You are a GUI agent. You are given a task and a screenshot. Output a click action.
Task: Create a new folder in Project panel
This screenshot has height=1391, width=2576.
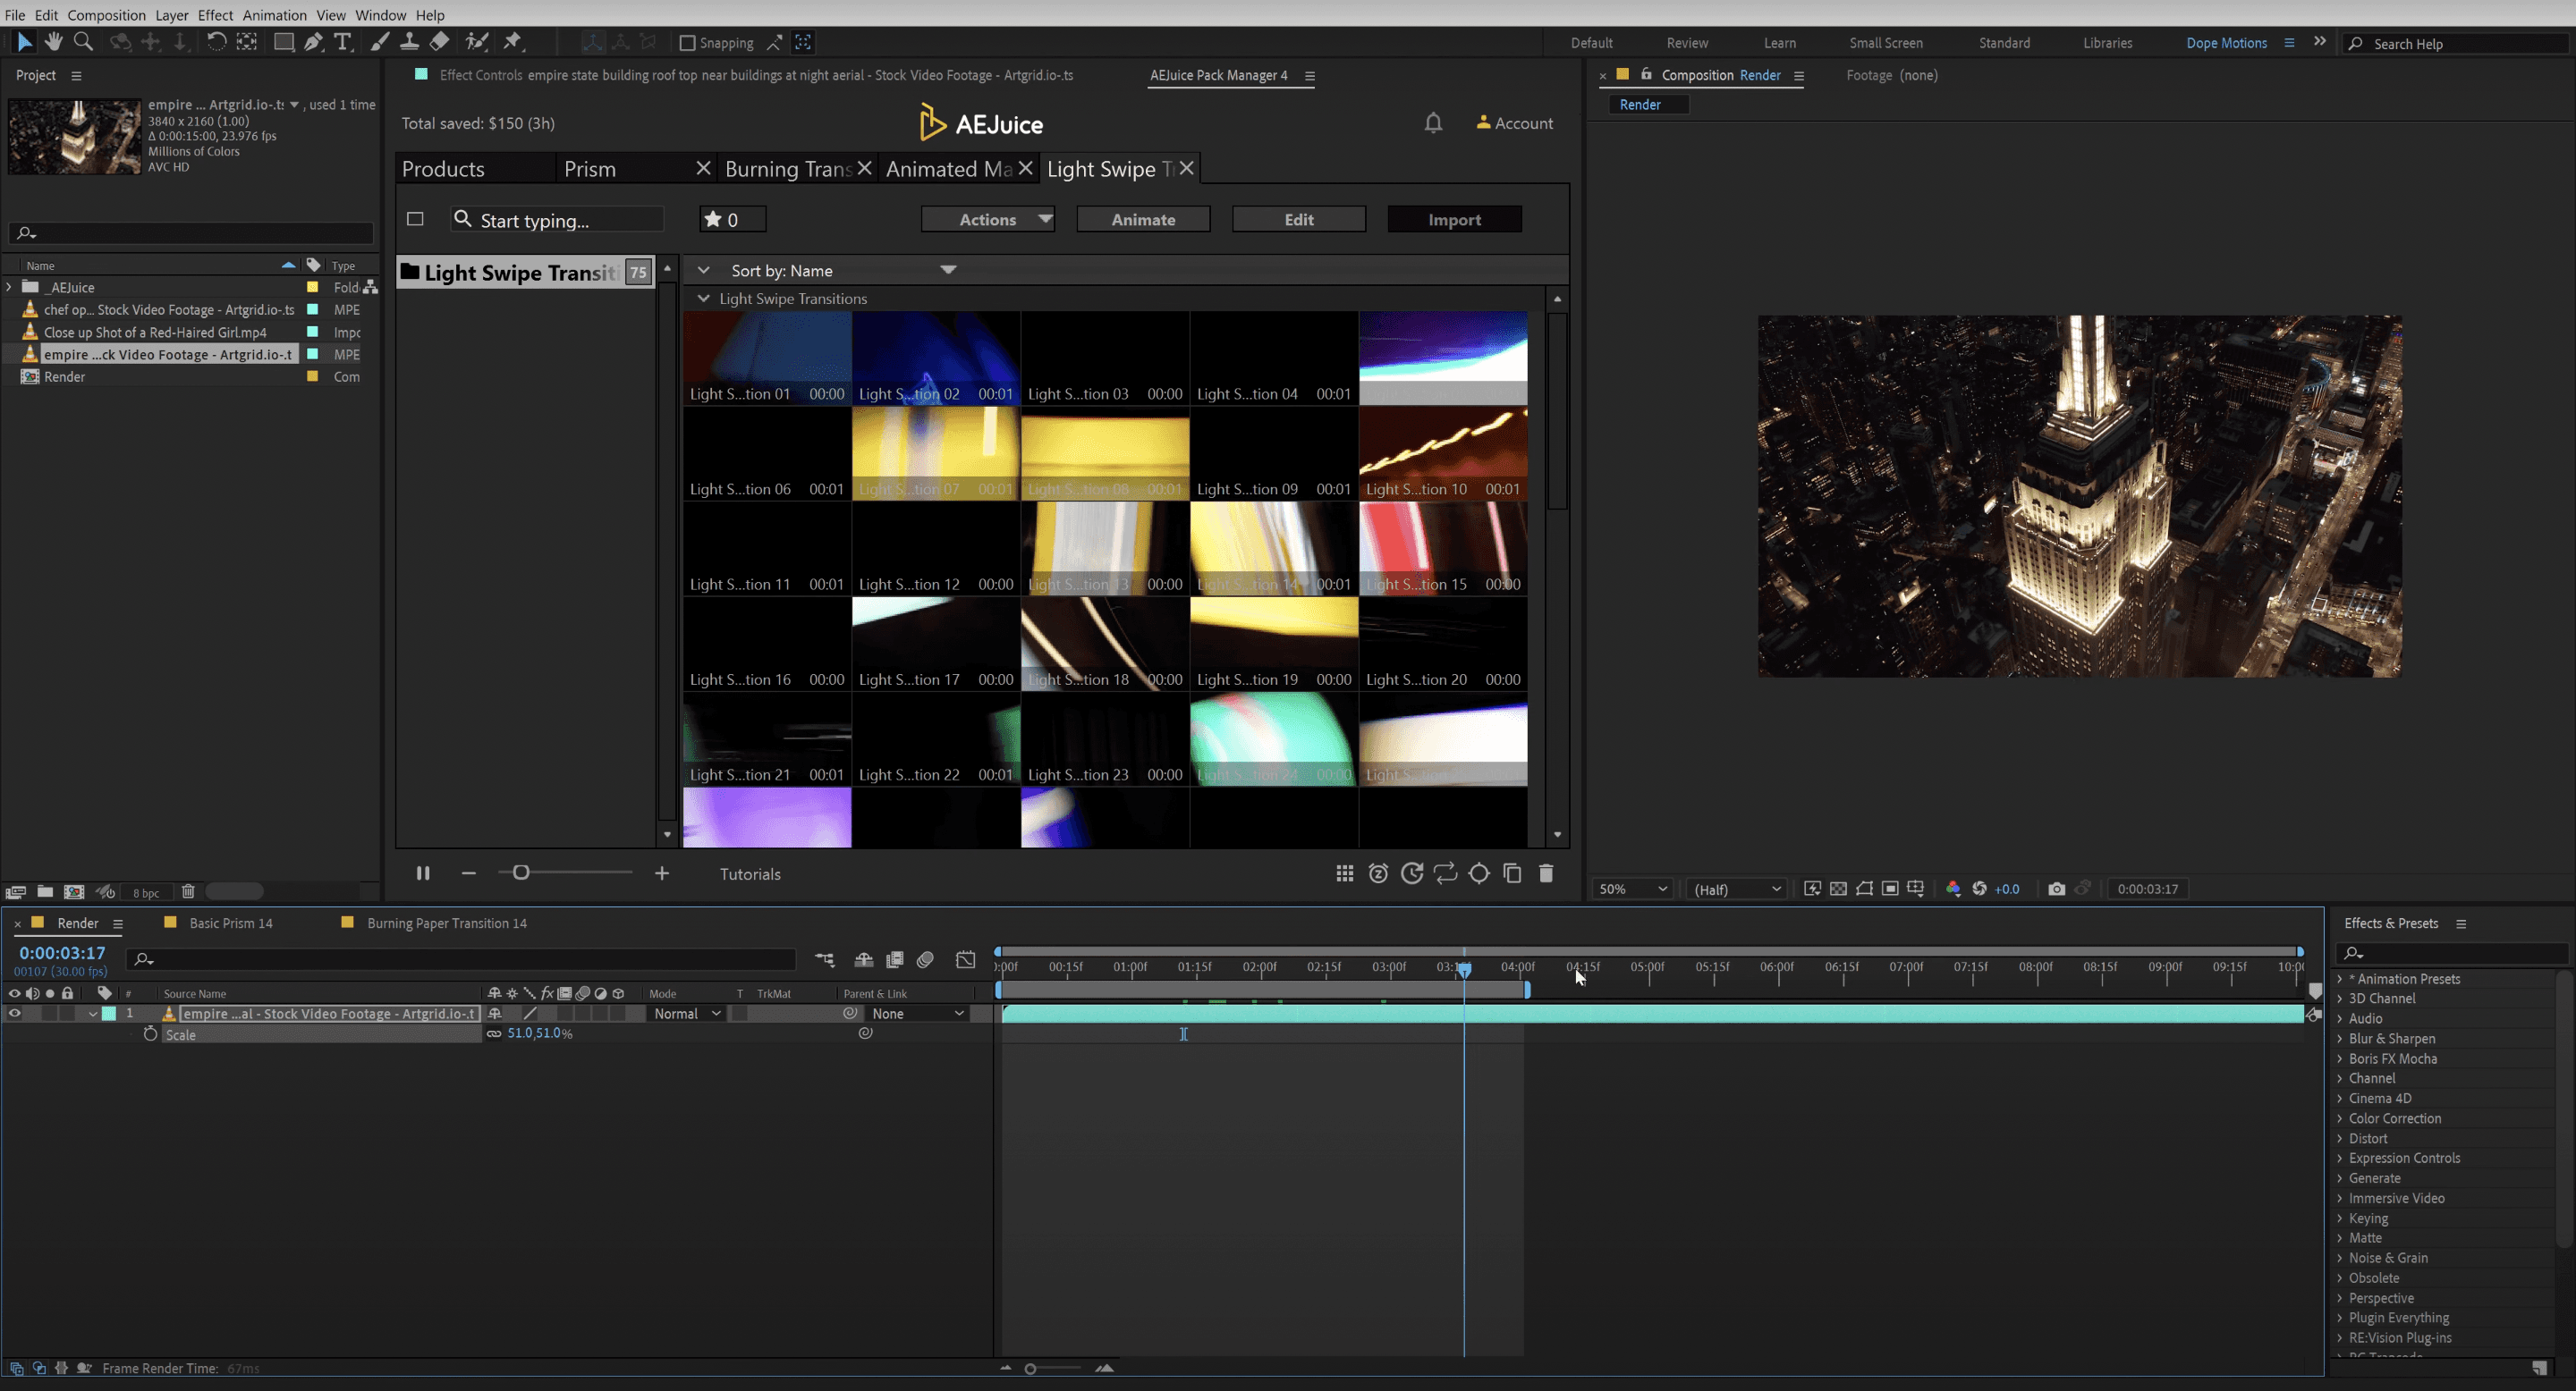point(45,891)
